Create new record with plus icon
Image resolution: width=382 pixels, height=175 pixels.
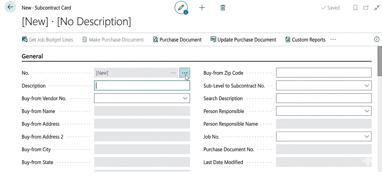202,8
